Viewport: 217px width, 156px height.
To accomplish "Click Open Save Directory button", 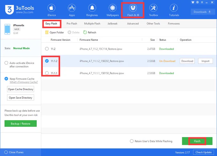I will click(x=20, y=98).
